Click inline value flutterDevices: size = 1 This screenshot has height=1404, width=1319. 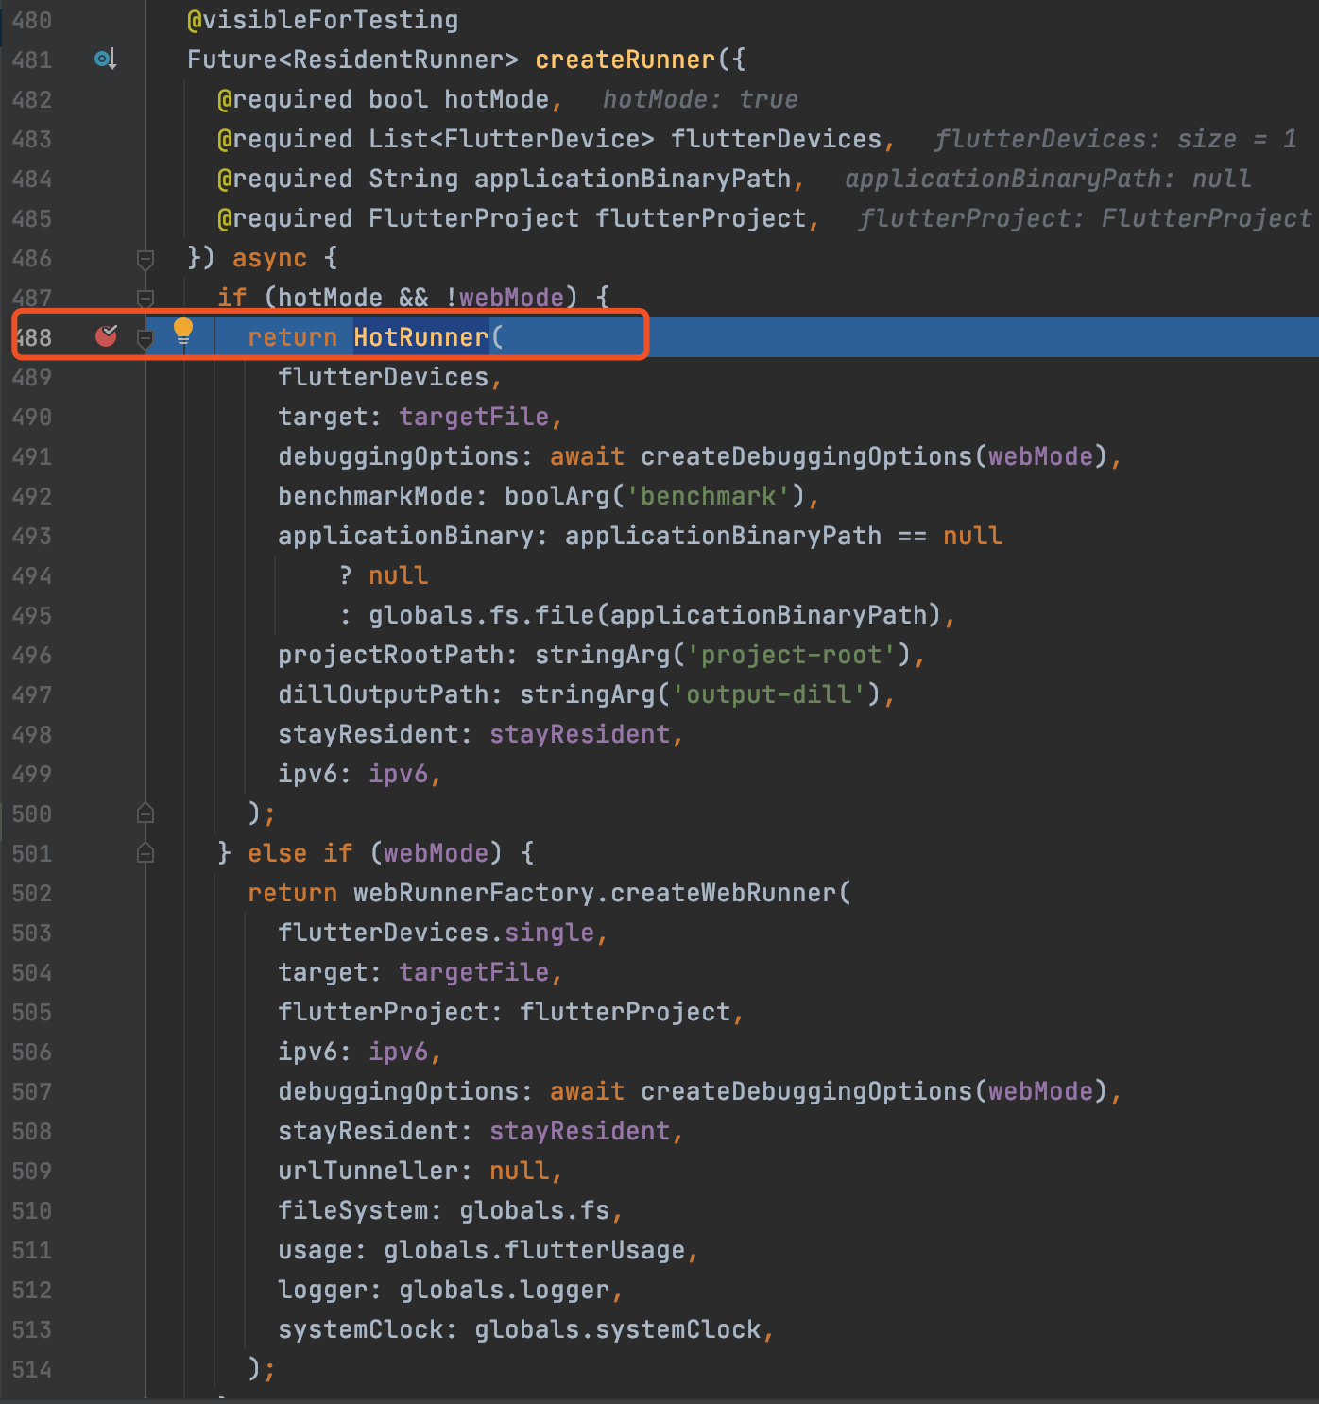[1115, 139]
